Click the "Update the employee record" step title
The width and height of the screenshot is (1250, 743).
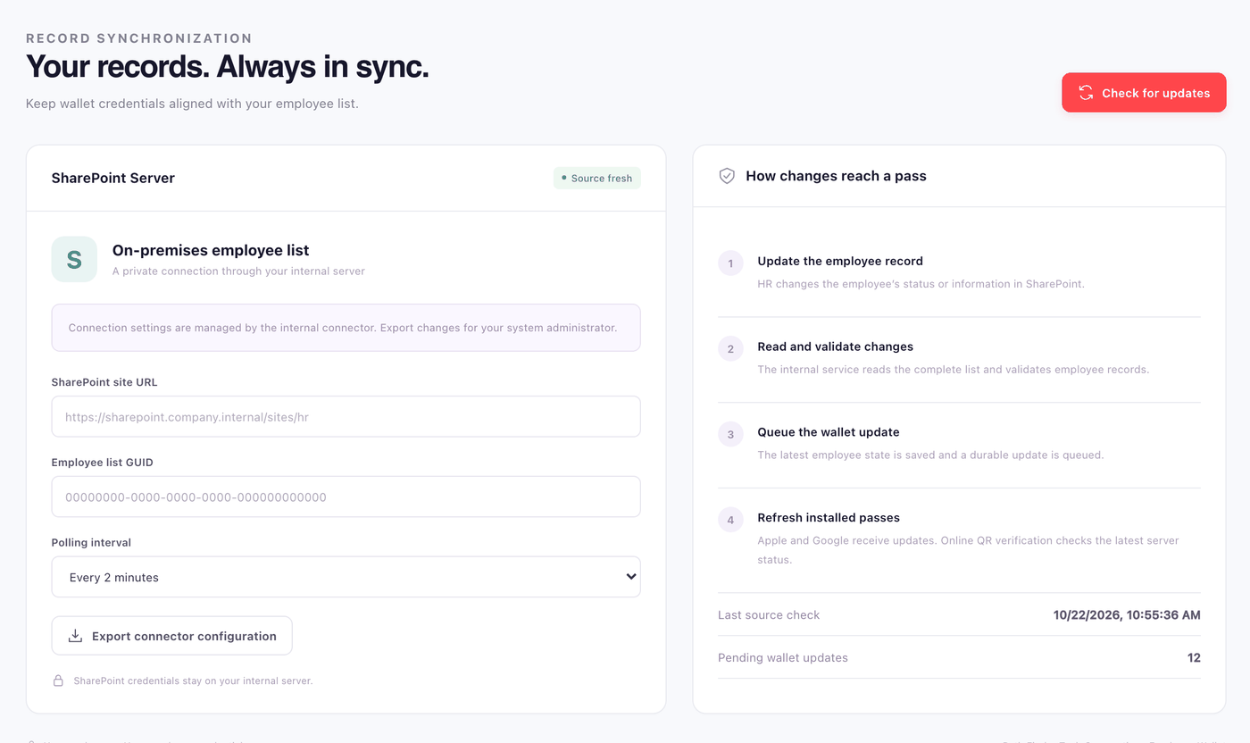(x=840, y=261)
